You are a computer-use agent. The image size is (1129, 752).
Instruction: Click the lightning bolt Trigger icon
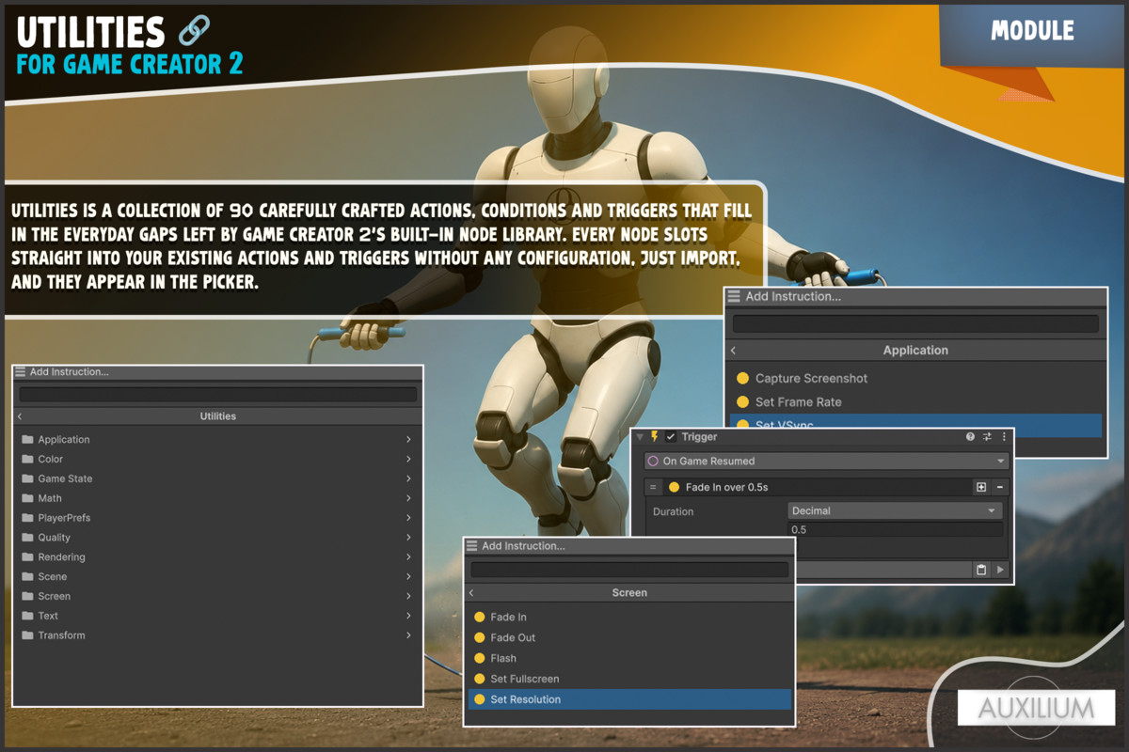coord(655,437)
